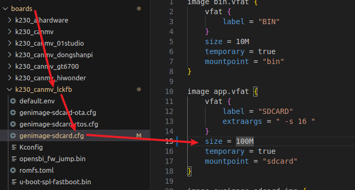Click the gear icon of genimage-sdcard.cfg
The height and width of the screenshot is (190, 355).
13,136
